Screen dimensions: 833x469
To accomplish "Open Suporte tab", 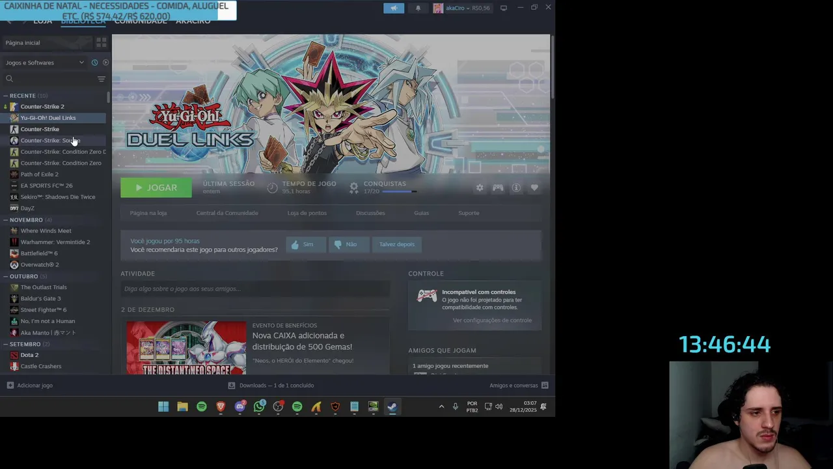I will (x=469, y=213).
